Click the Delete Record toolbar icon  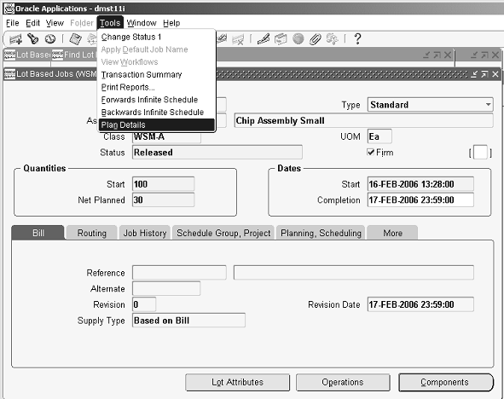click(239, 40)
